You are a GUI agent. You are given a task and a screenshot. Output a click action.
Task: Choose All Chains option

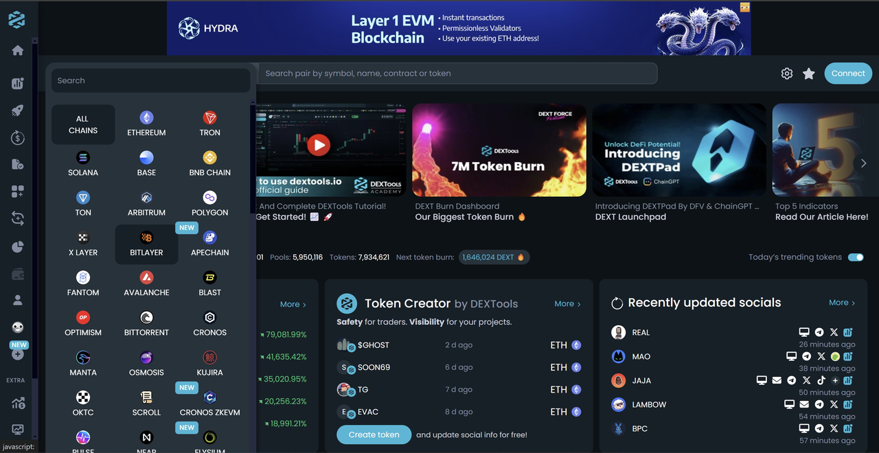[83, 124]
